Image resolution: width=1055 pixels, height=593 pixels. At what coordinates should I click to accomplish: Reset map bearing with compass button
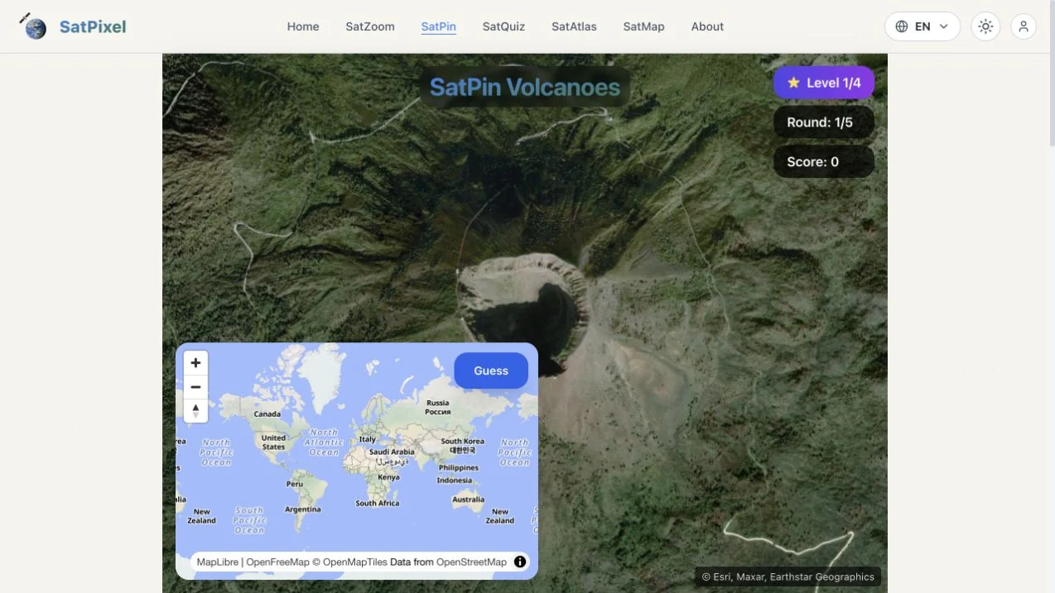[x=195, y=410]
